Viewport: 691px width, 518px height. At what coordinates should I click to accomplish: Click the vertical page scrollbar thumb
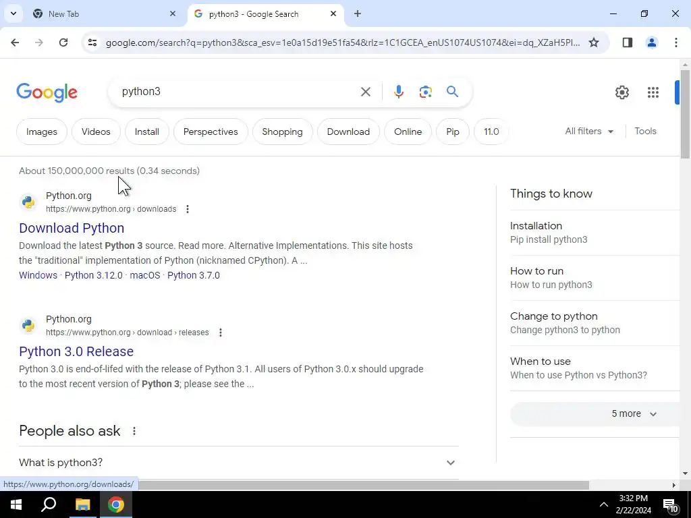(685, 113)
